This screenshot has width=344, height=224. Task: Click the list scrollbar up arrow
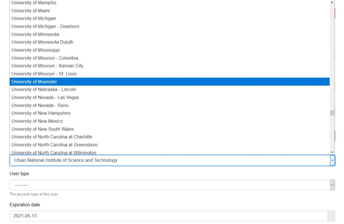332,2
